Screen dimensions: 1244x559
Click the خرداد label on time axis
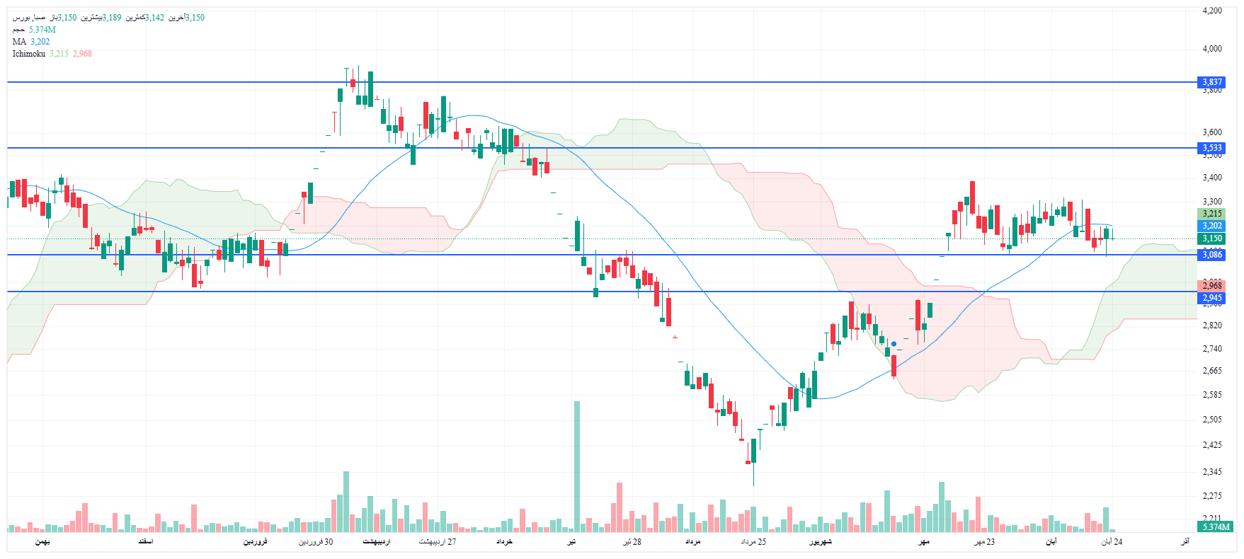(x=504, y=542)
